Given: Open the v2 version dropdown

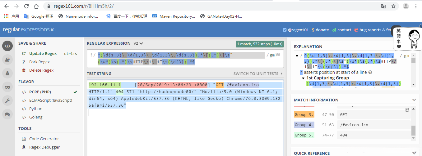Looking at the screenshot, I should coord(138,43).
